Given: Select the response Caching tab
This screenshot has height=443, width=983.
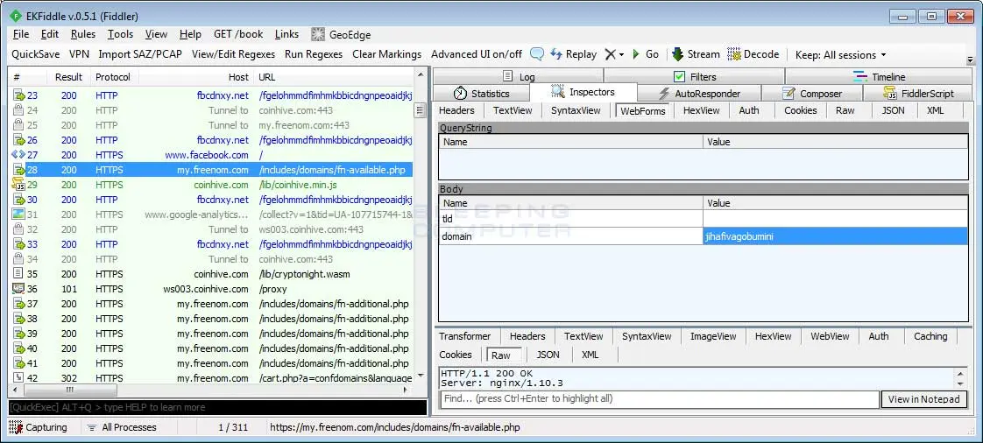Looking at the screenshot, I should 930,336.
